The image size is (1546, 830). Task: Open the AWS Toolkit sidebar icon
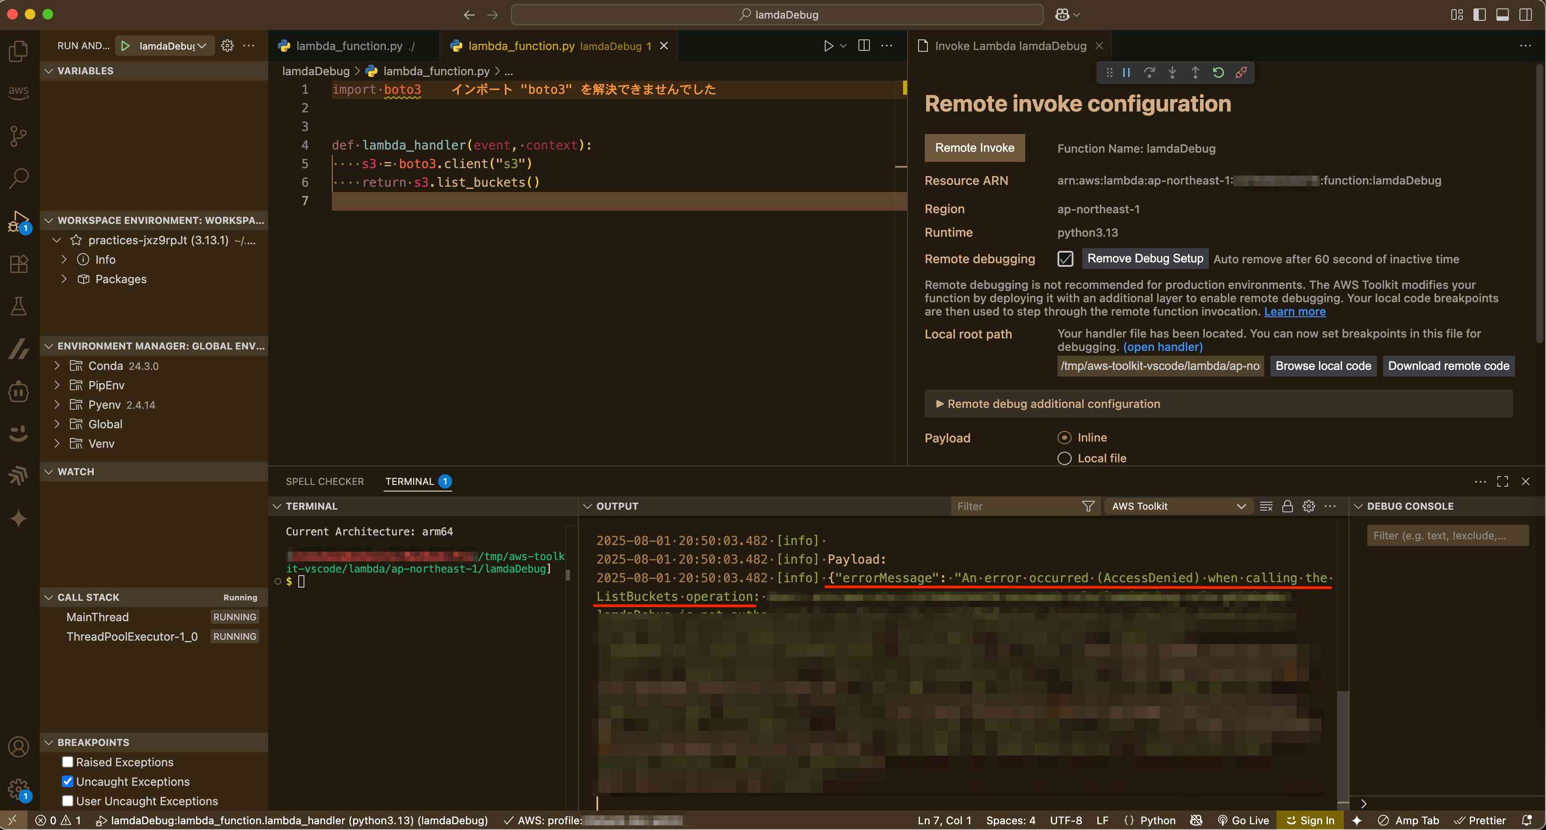pyautogui.click(x=19, y=92)
